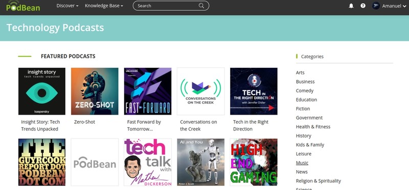This screenshot has width=409, height=190.
Task: Open the Zero-Shot podcast cover
Action: point(95,91)
